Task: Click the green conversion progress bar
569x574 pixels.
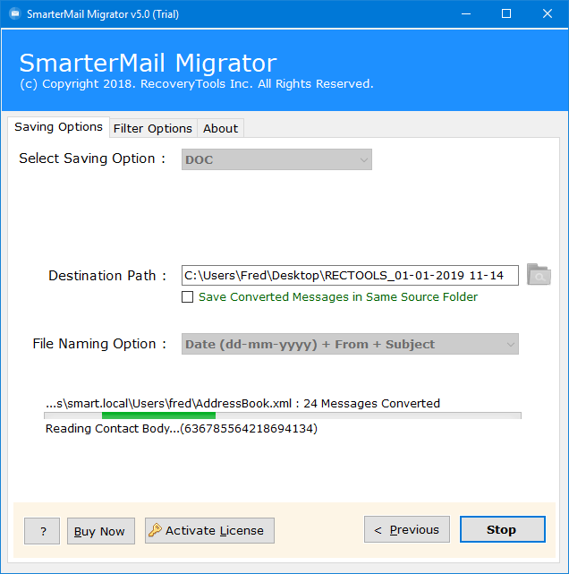Action: coord(283,416)
